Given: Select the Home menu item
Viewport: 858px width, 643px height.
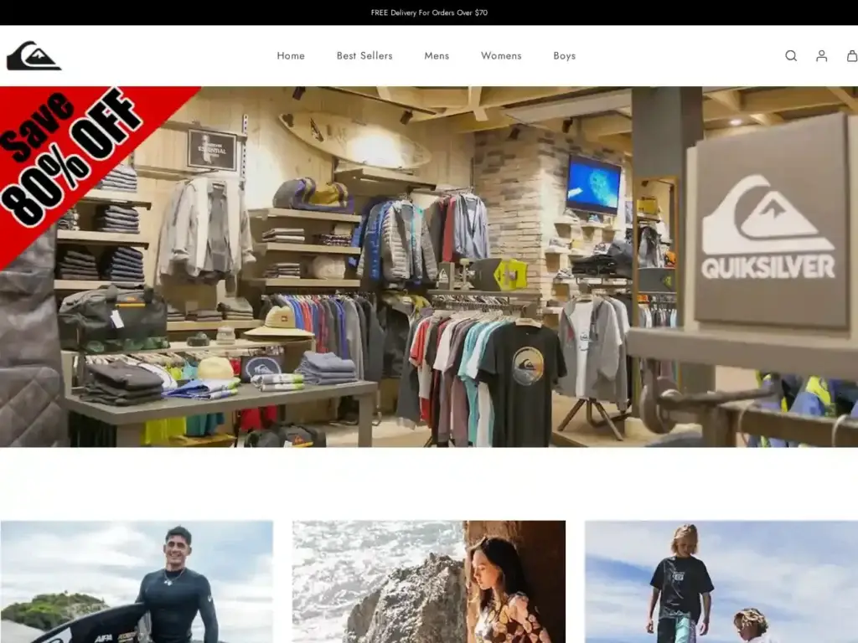Looking at the screenshot, I should [291, 56].
